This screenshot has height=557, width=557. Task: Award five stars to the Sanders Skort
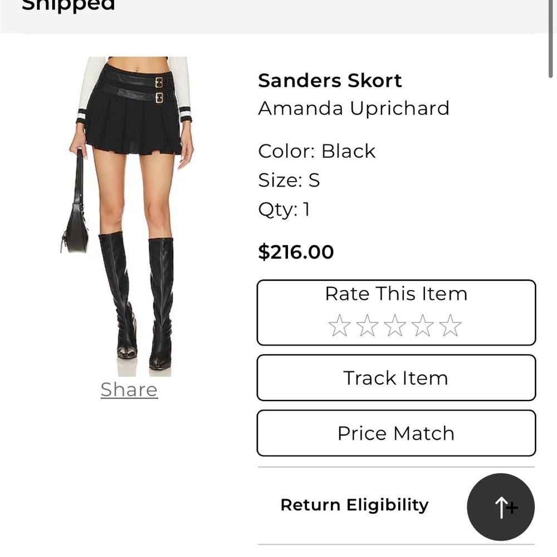pos(451,325)
